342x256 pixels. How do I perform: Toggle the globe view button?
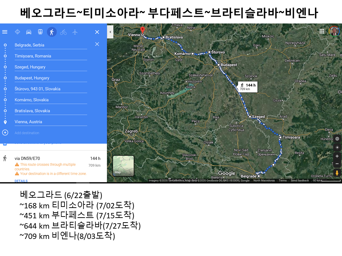337,139
